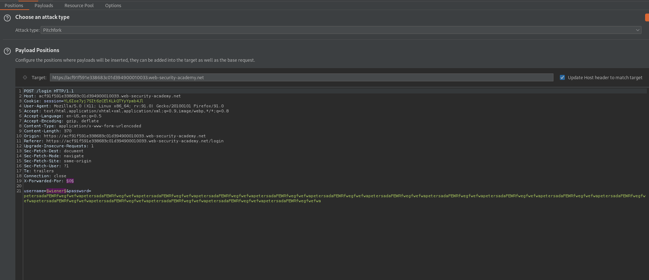This screenshot has height=280, width=649.
Task: Click the Sec-Fetch-User header line
Action: pyautogui.click(x=46, y=166)
